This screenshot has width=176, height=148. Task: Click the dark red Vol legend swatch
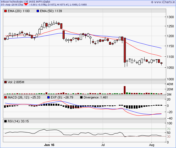tap(5, 82)
